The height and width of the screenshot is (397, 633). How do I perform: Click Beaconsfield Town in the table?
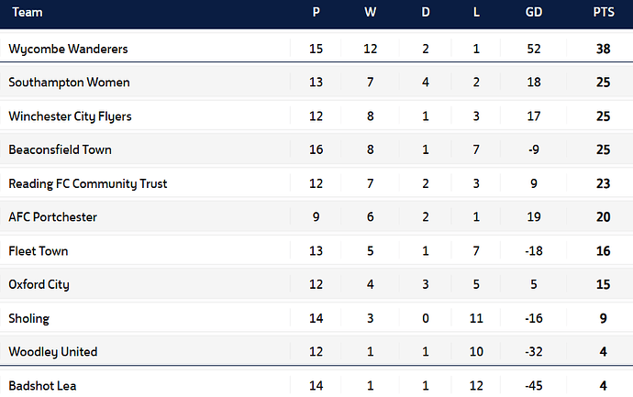(60, 149)
